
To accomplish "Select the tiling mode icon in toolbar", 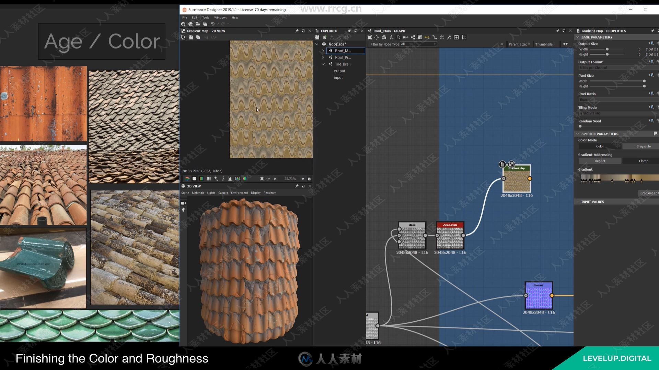I will [x=209, y=178].
